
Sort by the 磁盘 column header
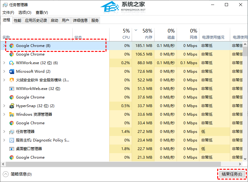coord(166,34)
